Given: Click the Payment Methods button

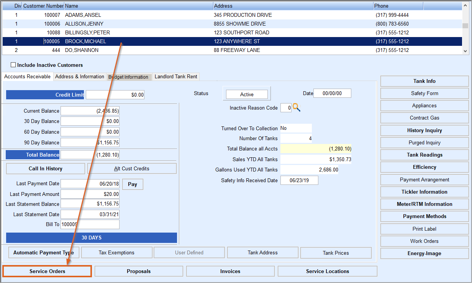Looking at the screenshot, I should point(424,216).
